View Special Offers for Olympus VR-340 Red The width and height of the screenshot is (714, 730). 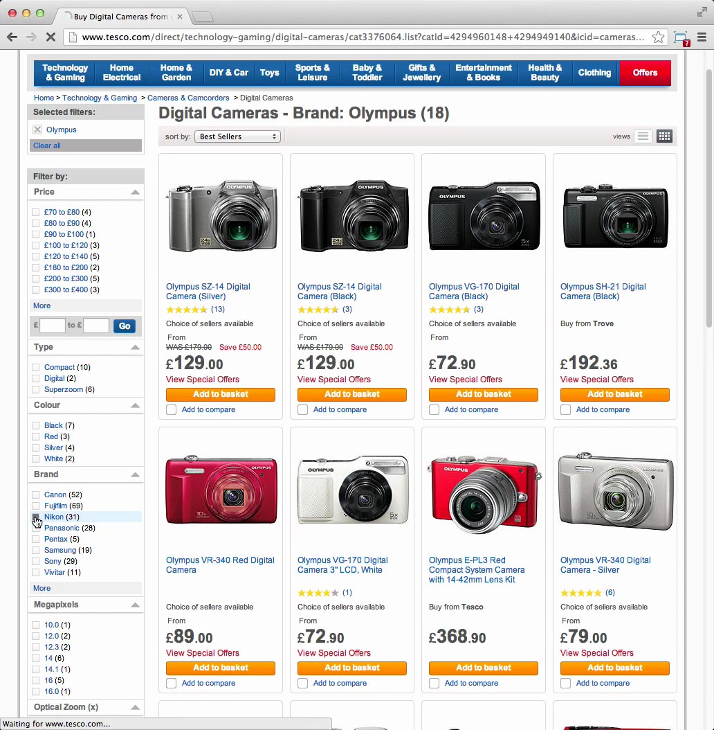click(x=203, y=652)
